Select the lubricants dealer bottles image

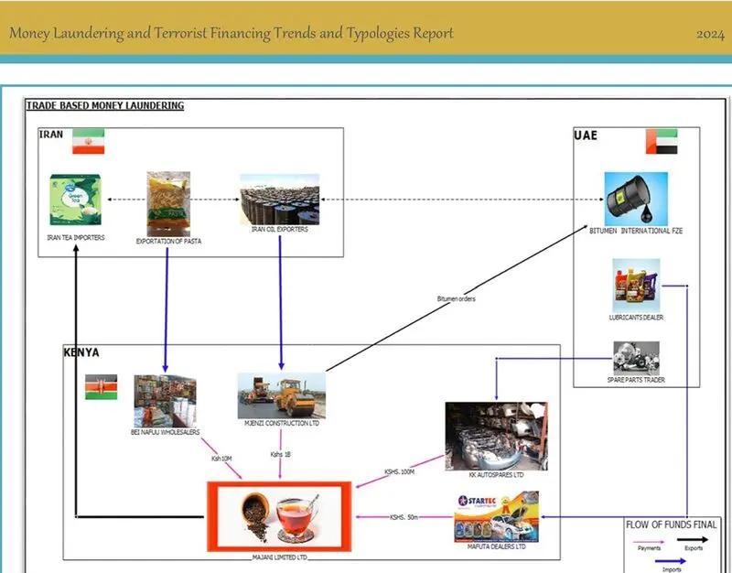tap(636, 286)
